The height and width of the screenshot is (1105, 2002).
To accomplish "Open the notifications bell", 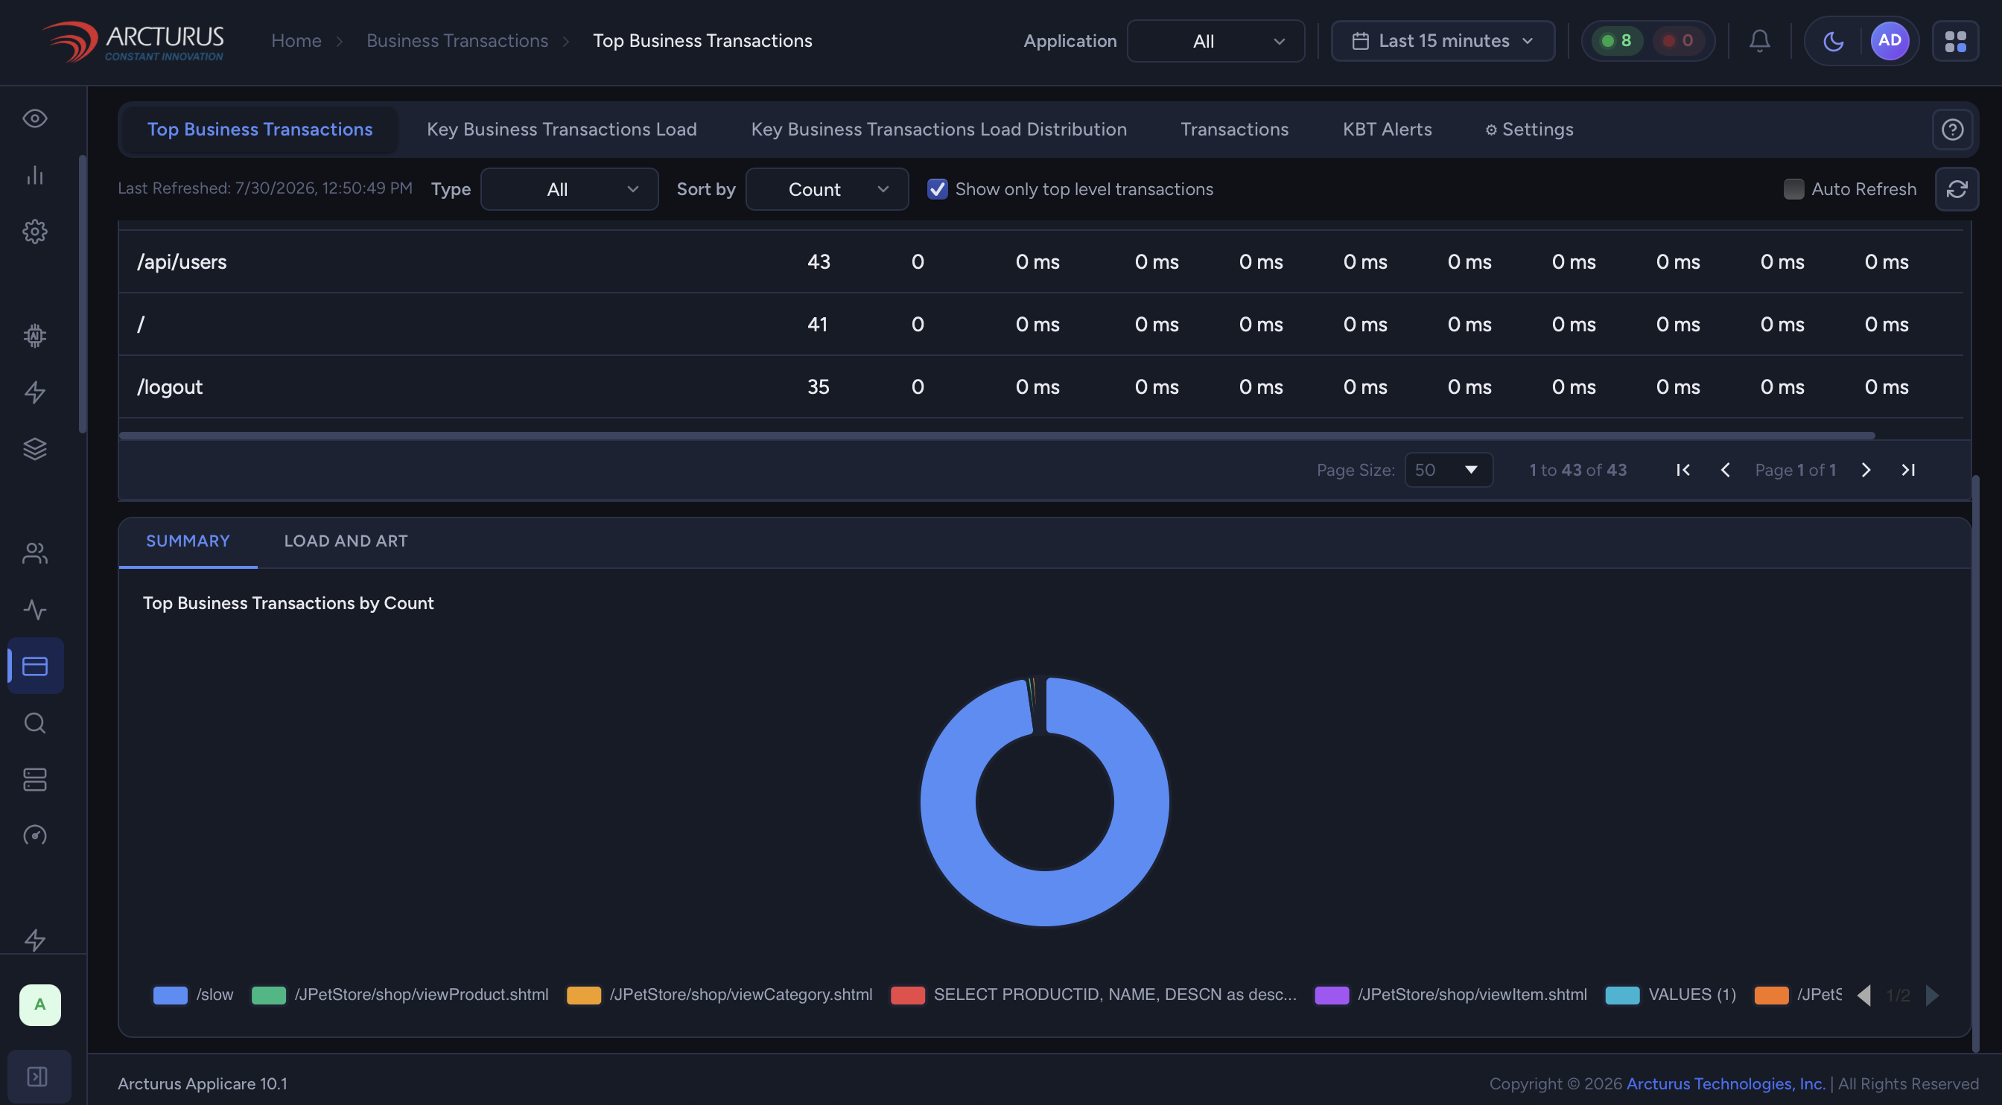I will (x=1759, y=40).
